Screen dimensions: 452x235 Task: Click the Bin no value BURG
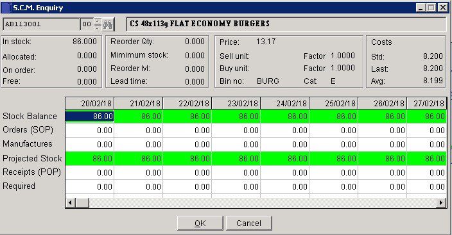tap(268, 81)
